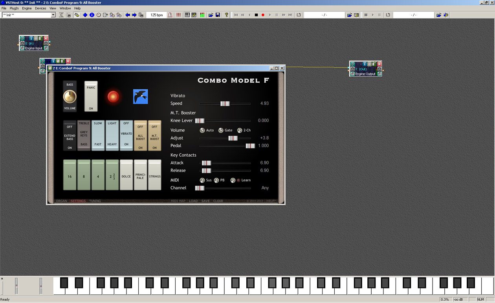This screenshot has height=303, width=495.
Task: Toggle the Dolce voice tab
Action: tap(126, 175)
